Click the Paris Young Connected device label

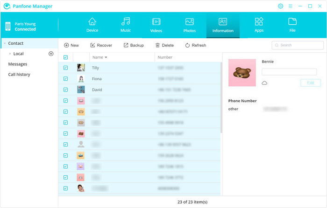[x=25, y=27]
